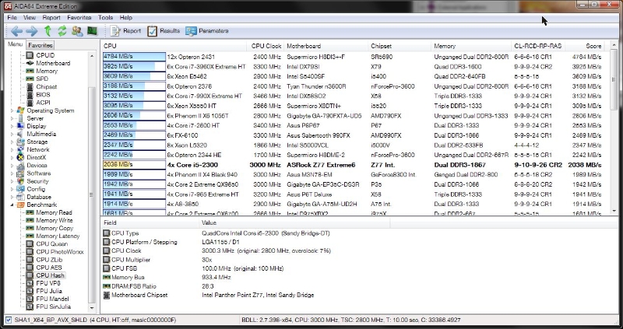The width and height of the screenshot is (623, 329).
Task: Click the 3925 MB/s result bar
Action: pos(134,67)
